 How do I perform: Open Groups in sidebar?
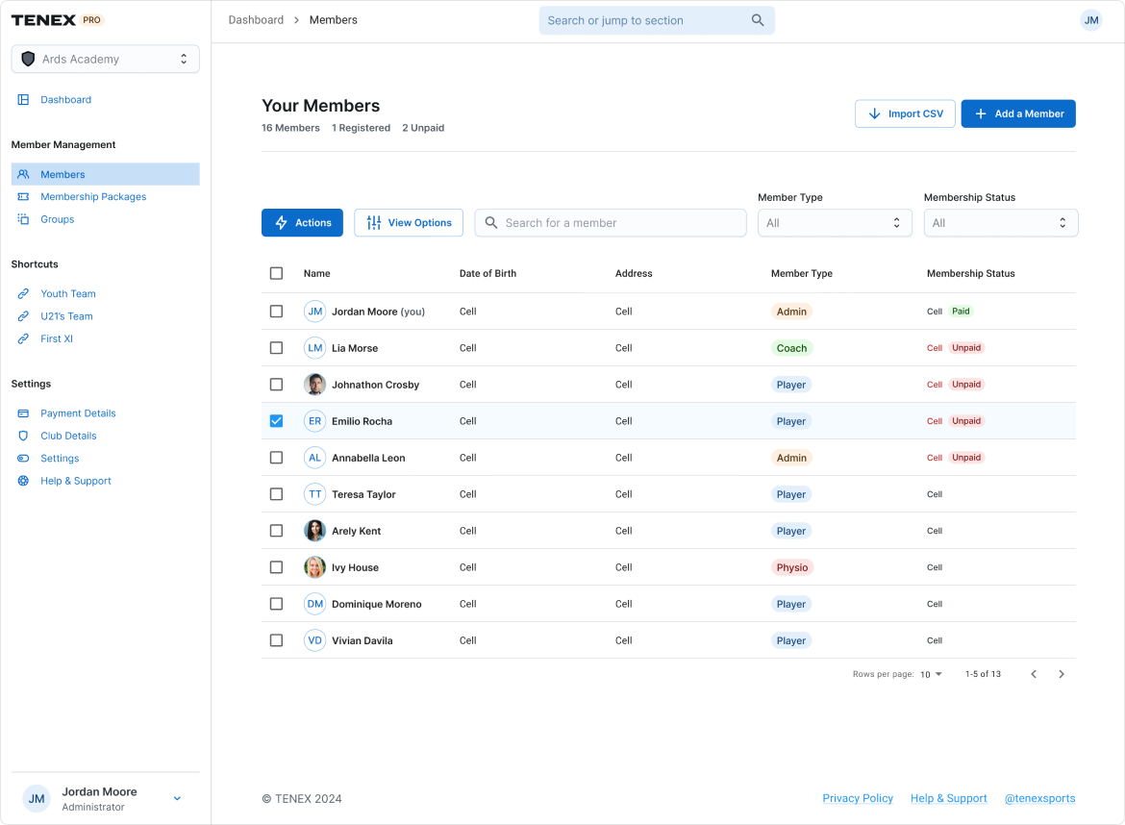click(58, 219)
